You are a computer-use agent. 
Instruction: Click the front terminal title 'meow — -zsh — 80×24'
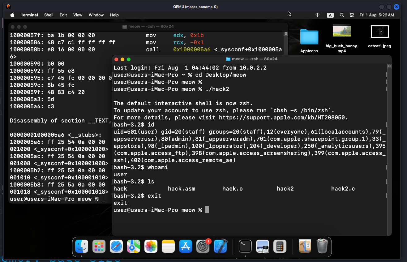(255, 59)
